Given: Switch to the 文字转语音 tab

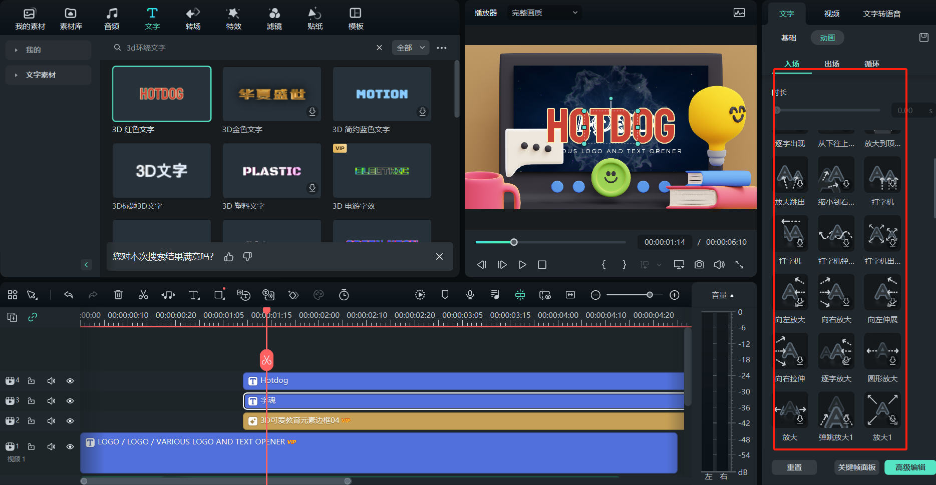Looking at the screenshot, I should click(881, 14).
